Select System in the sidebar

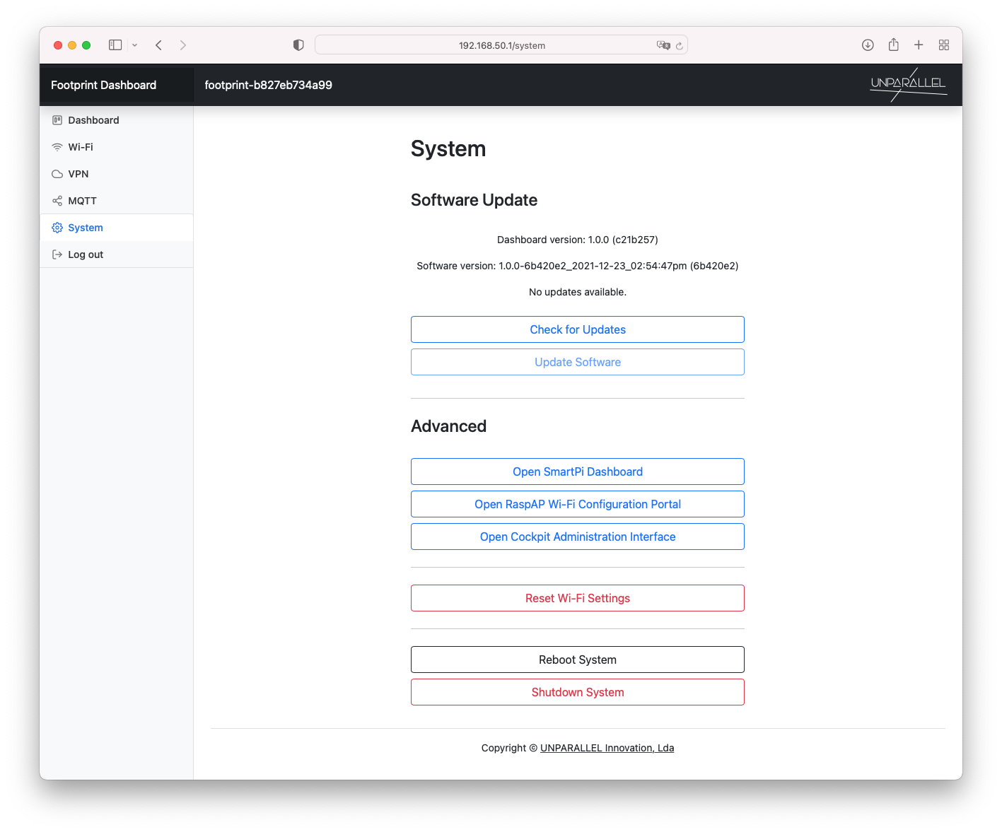[117, 228]
